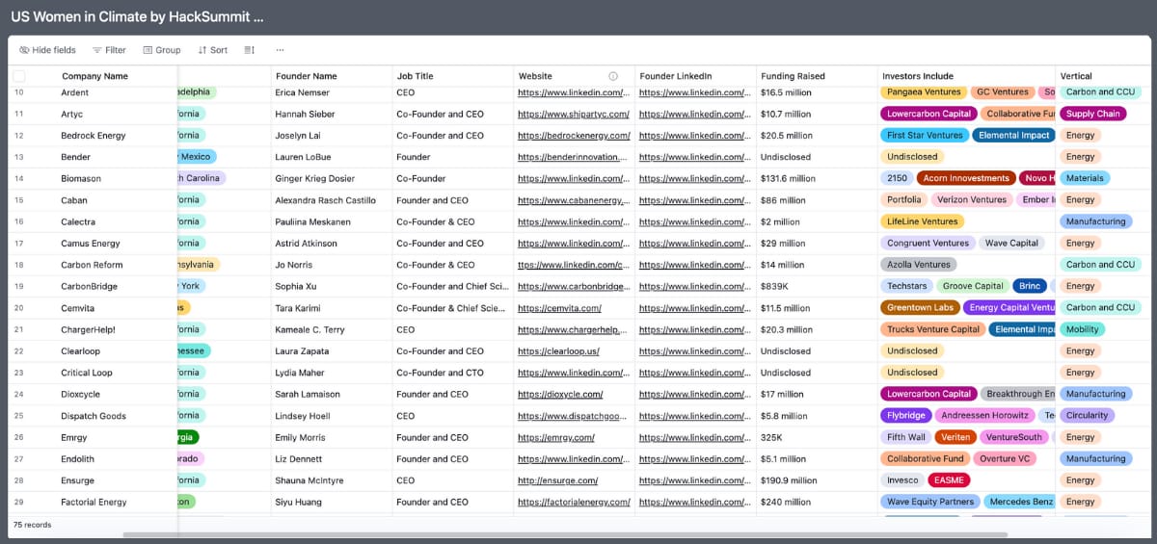1157x544 pixels.
Task: Select the Pangaea Ventures investor tag
Action: coord(924,92)
